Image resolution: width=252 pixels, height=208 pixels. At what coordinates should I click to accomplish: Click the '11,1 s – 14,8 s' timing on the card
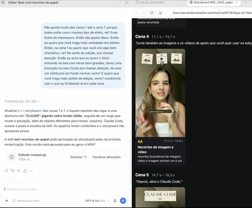pyautogui.click(x=173, y=141)
